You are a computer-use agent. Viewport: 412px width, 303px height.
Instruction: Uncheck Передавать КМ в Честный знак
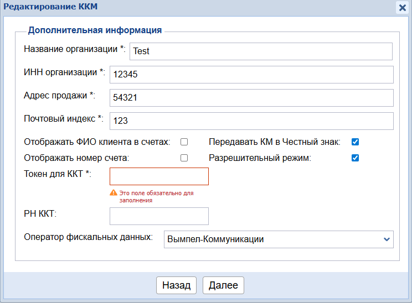click(356, 142)
